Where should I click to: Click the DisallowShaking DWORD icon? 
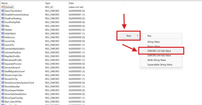(3, 18)
